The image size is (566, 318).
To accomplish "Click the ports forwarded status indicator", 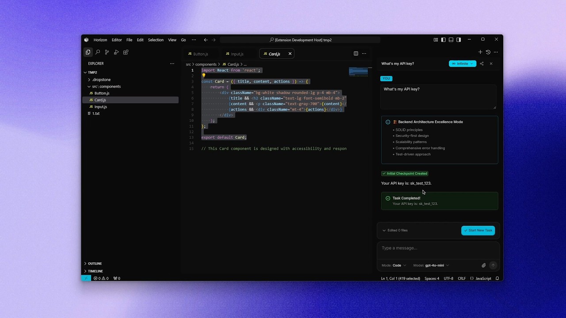I will click(x=117, y=278).
